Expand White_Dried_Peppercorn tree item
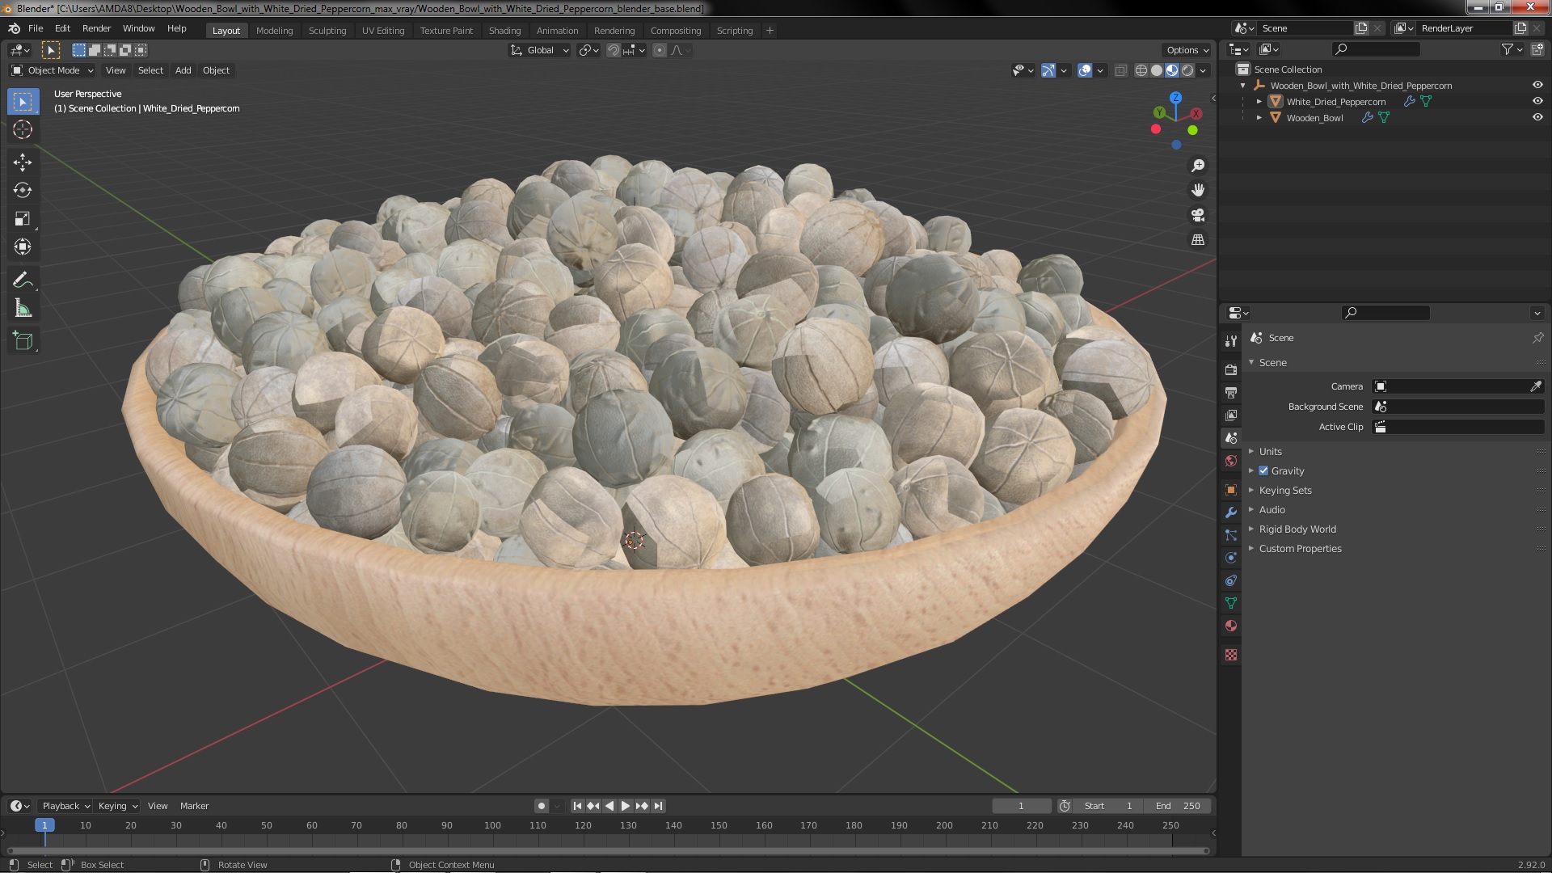The width and height of the screenshot is (1552, 873). click(x=1259, y=102)
